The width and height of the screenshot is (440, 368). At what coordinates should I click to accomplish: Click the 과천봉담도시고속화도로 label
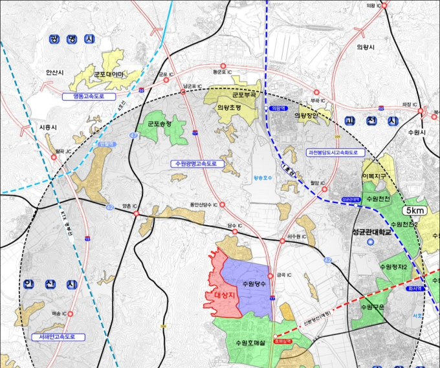point(336,153)
